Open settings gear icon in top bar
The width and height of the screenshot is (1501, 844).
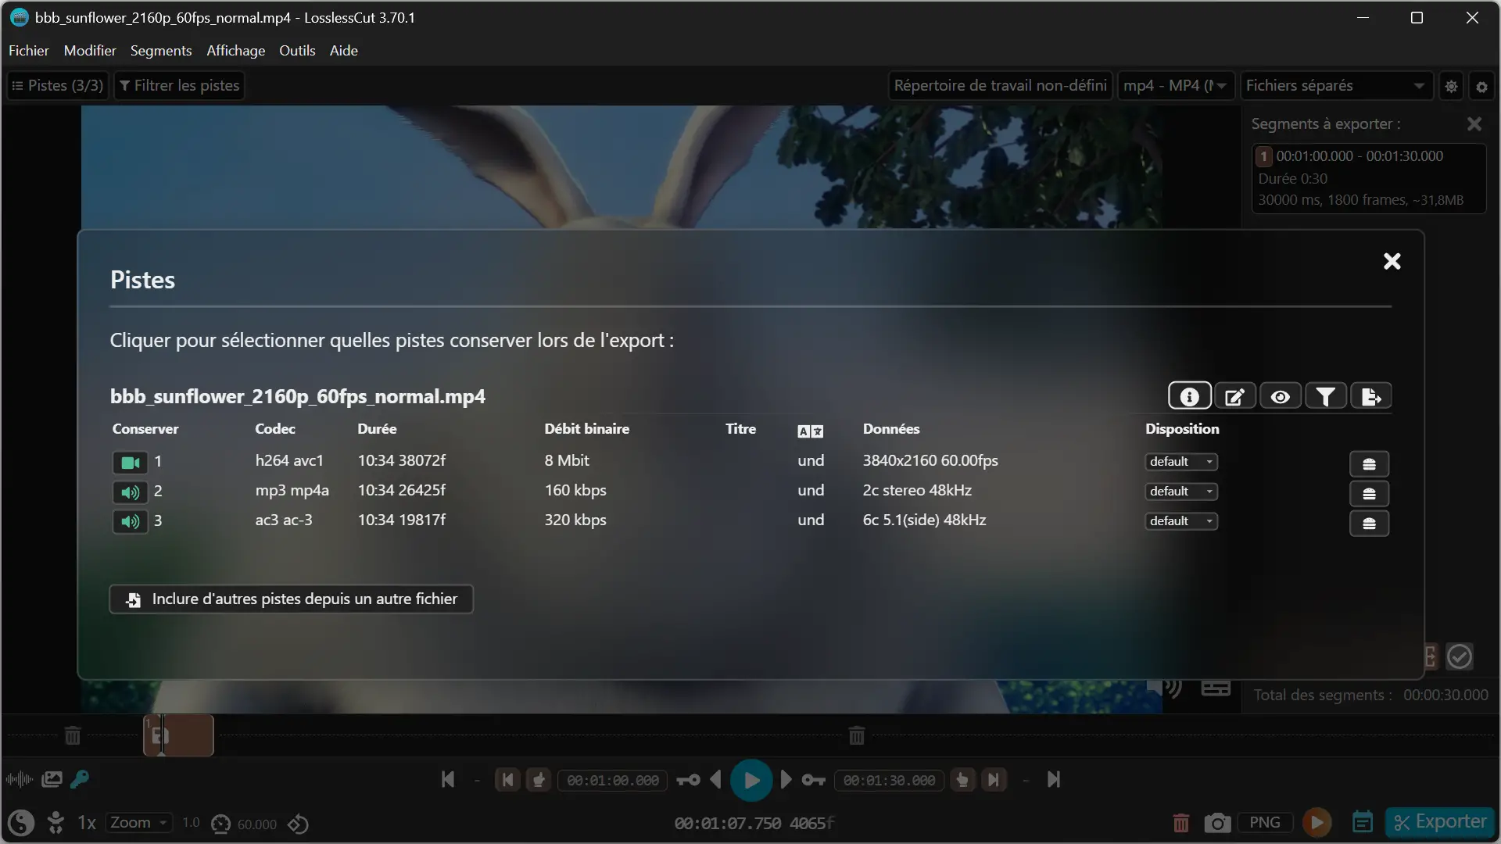(1481, 87)
